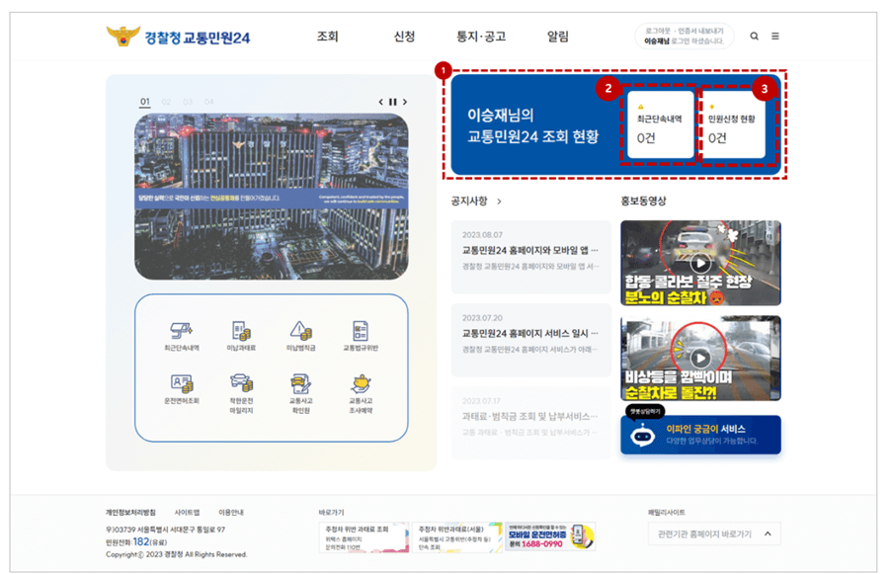Open the 주정차 위반과태료(서울) shortcut banner
The width and height of the screenshot is (890, 574).
click(x=457, y=537)
